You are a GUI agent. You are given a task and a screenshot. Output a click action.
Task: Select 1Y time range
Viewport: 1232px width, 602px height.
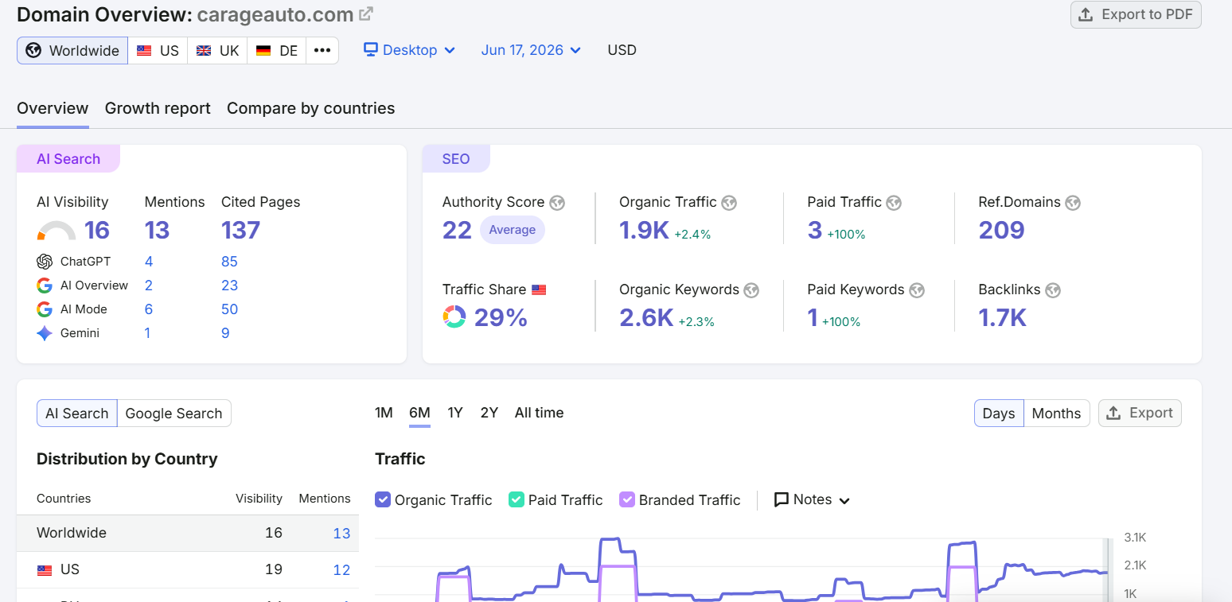(x=455, y=413)
